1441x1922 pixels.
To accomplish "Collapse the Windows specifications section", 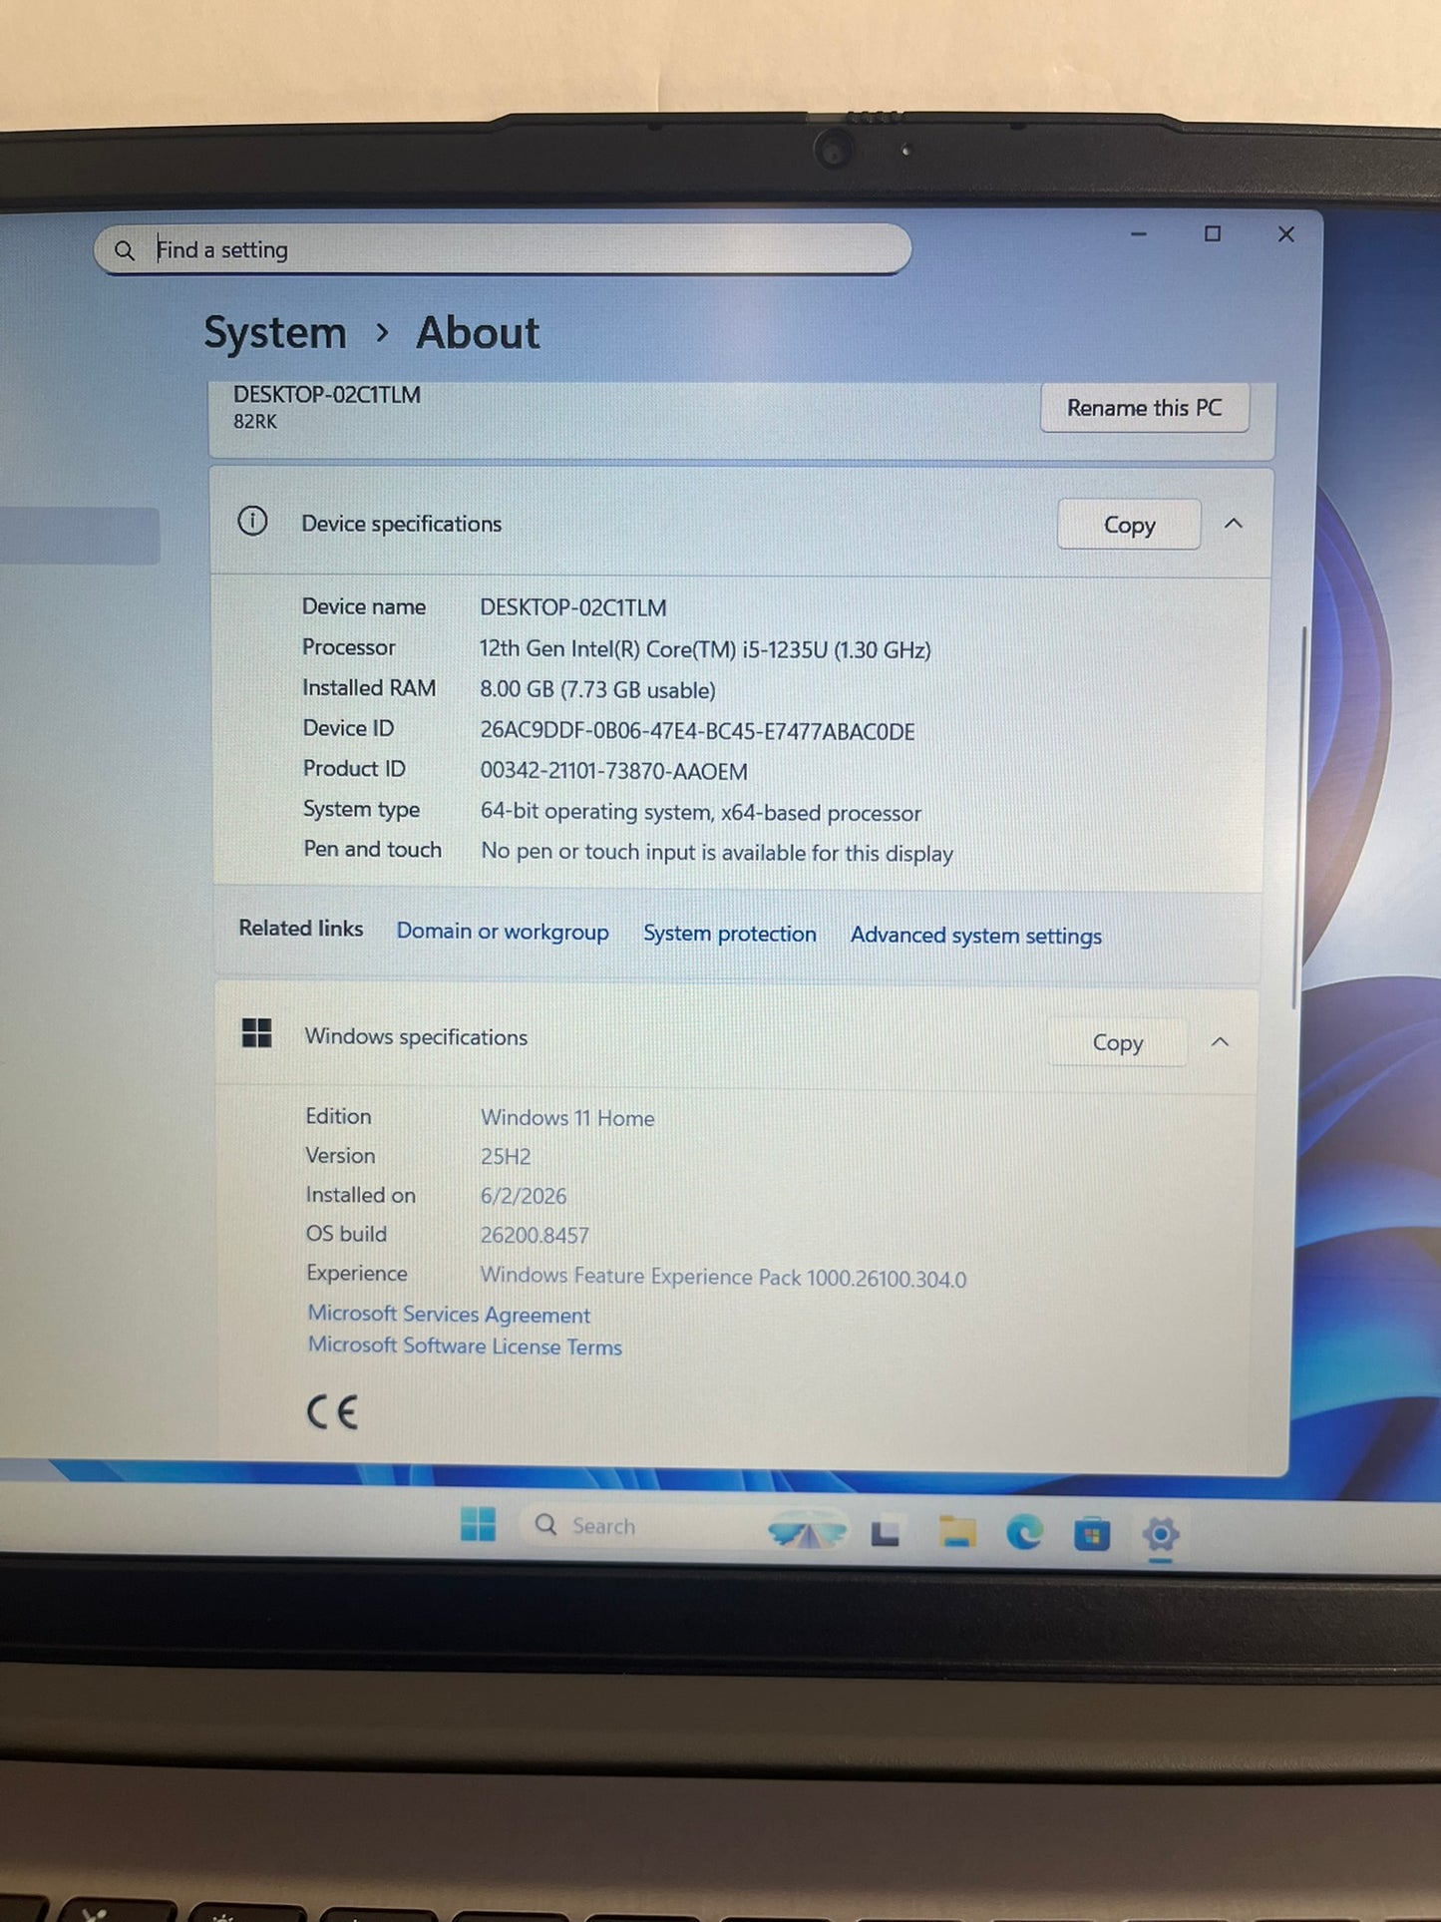I will point(1220,1042).
